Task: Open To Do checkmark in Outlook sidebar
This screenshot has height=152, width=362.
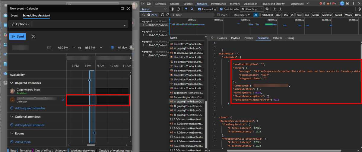Action: [x=5, y=54]
